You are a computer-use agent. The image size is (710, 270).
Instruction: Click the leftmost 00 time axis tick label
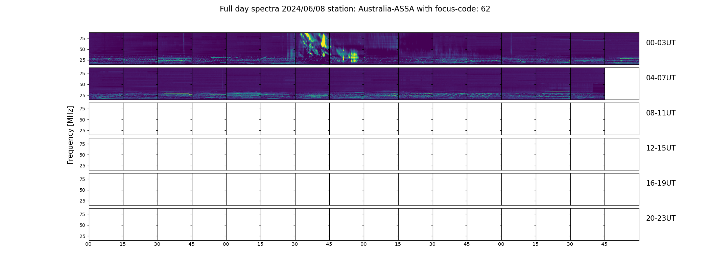click(x=88, y=244)
